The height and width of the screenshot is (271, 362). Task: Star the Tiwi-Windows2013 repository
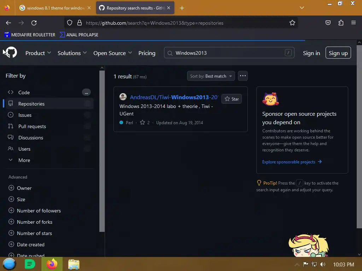[231, 99]
